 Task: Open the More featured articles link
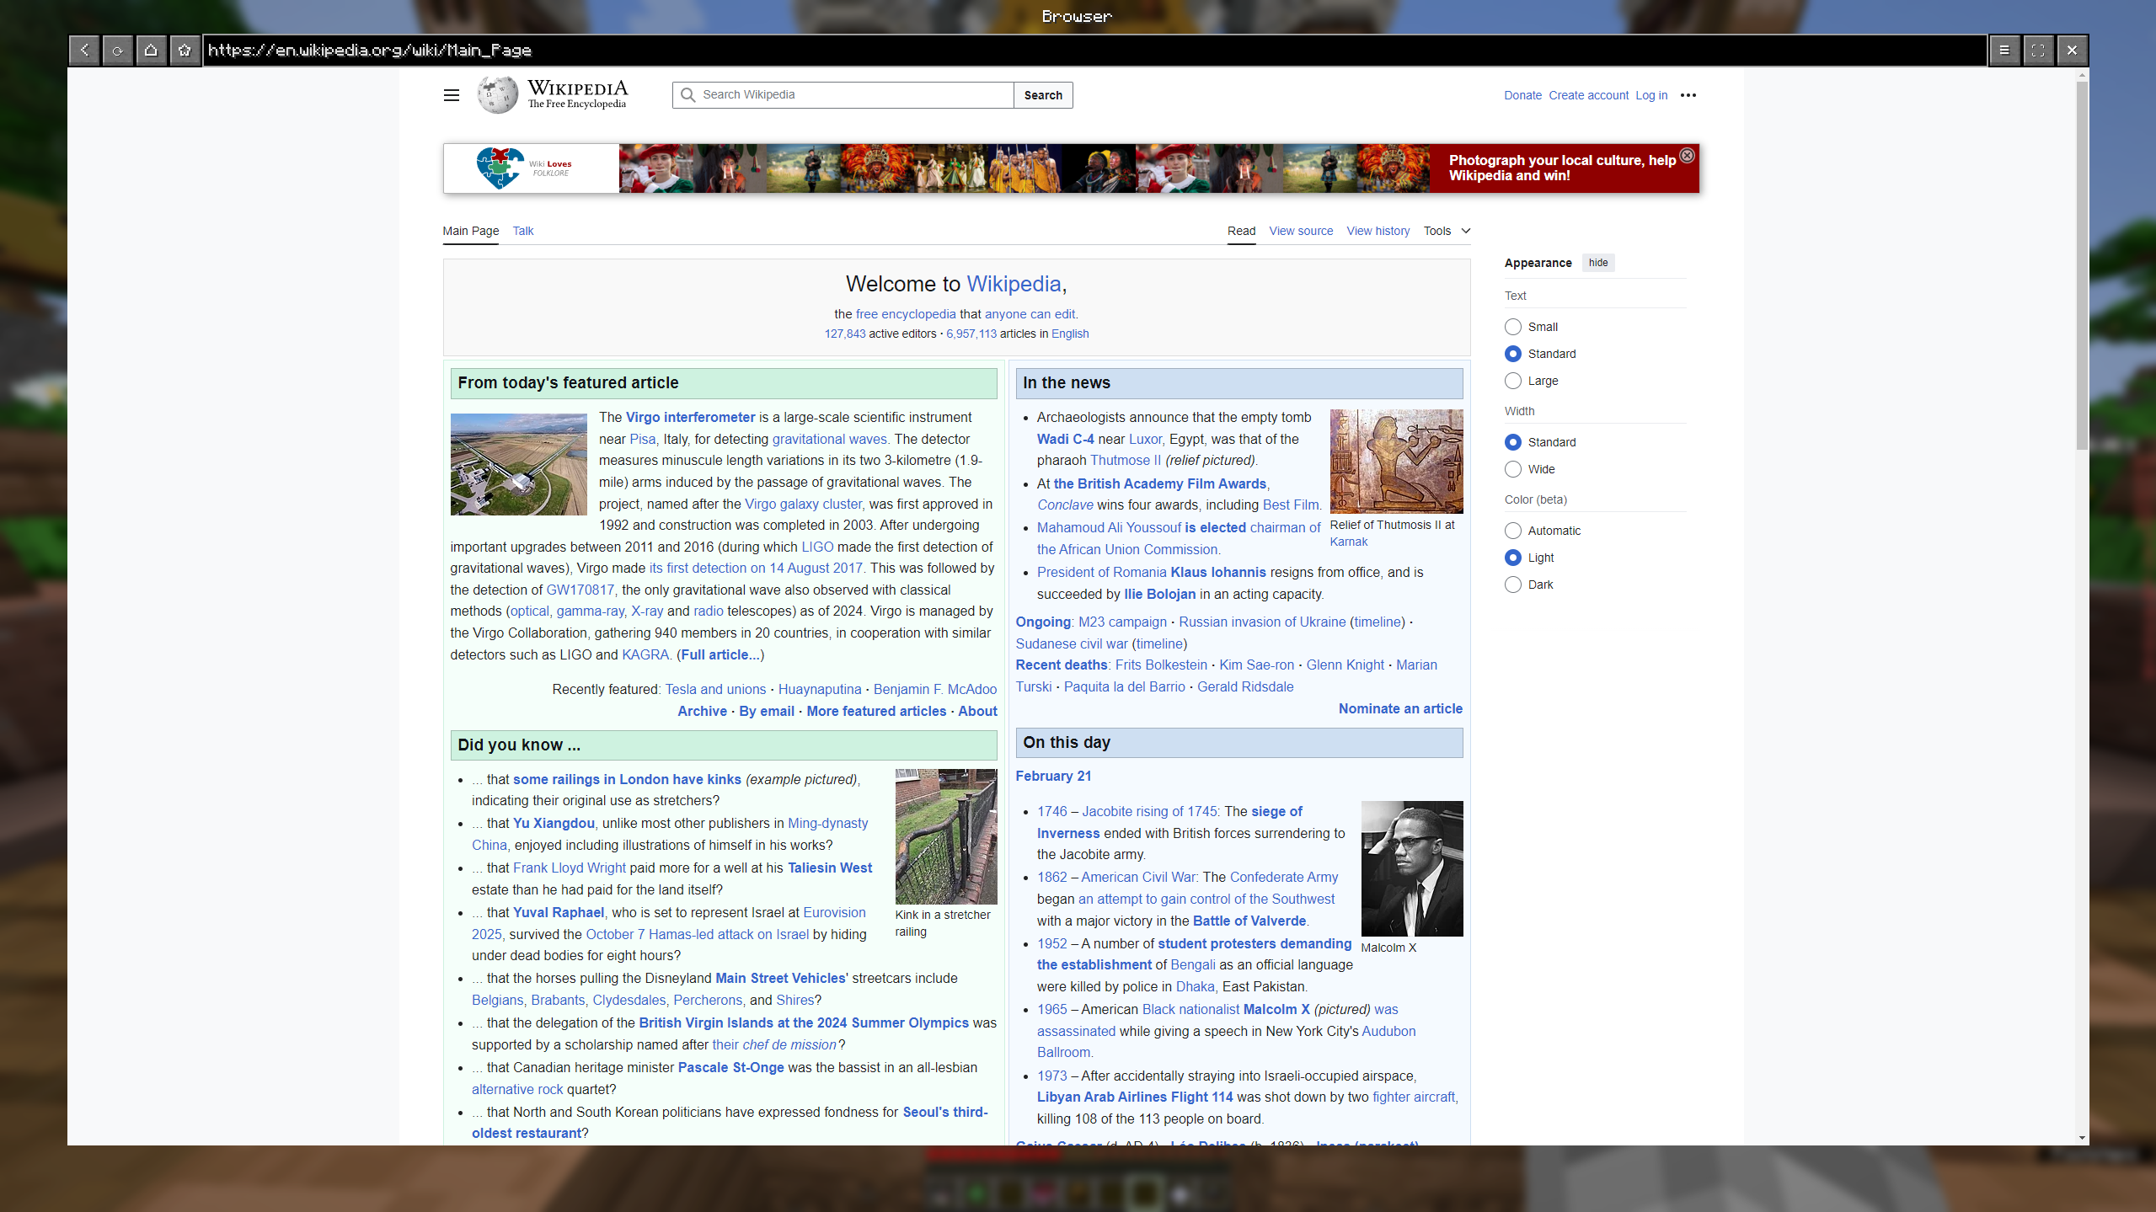point(876,711)
